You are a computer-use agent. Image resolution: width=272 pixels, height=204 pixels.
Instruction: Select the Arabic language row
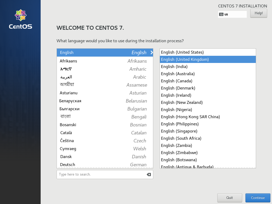[105, 77]
